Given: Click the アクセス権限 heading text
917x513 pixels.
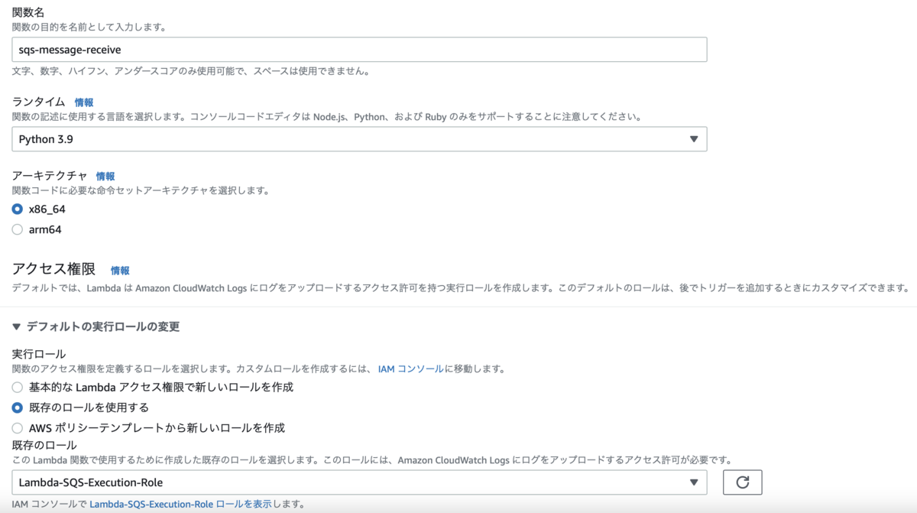Looking at the screenshot, I should coord(53,269).
